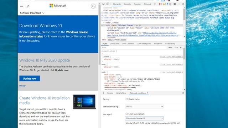Click the blue messages count badge
The width and height of the screenshot is (228, 128).
pos(169,4)
